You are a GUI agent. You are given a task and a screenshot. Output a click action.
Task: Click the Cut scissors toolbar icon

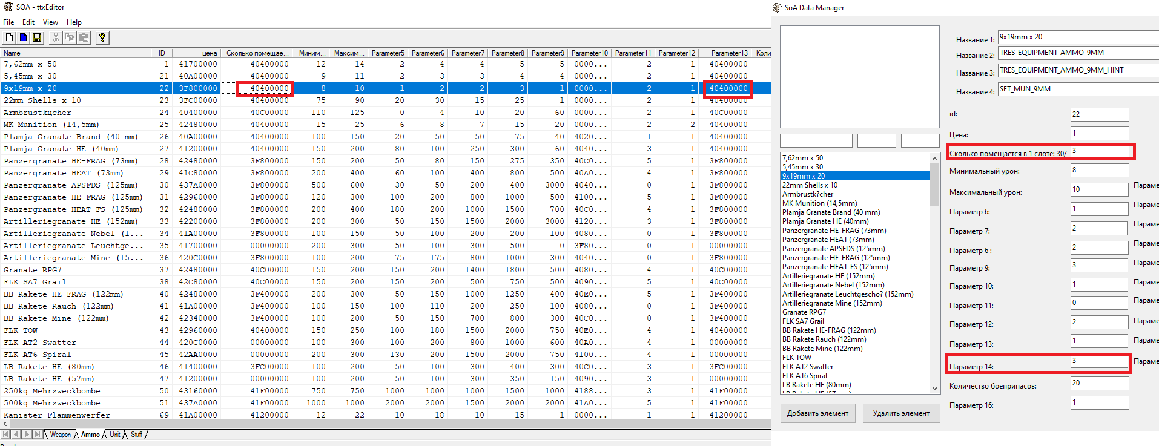pos(56,38)
